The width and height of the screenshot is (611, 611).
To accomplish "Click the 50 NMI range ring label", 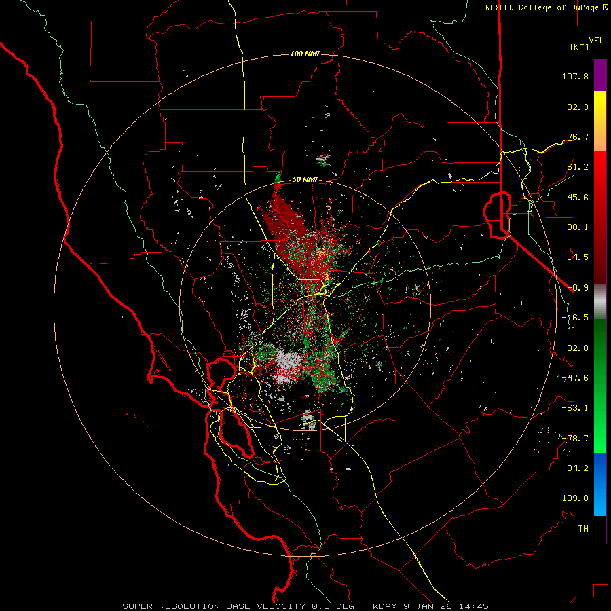I will point(305,180).
